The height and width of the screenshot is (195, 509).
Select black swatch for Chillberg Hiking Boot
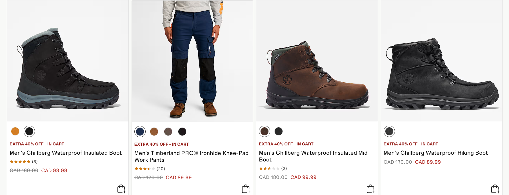[389, 131]
